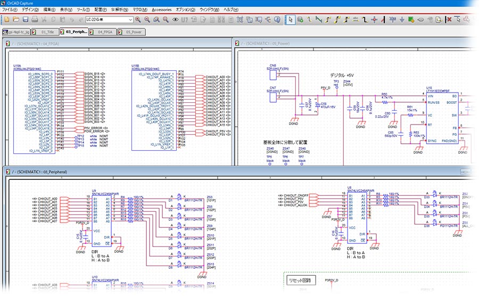The image size is (479, 296).
Task: Select the Place Junction tool
Action: [x=374, y=20]
